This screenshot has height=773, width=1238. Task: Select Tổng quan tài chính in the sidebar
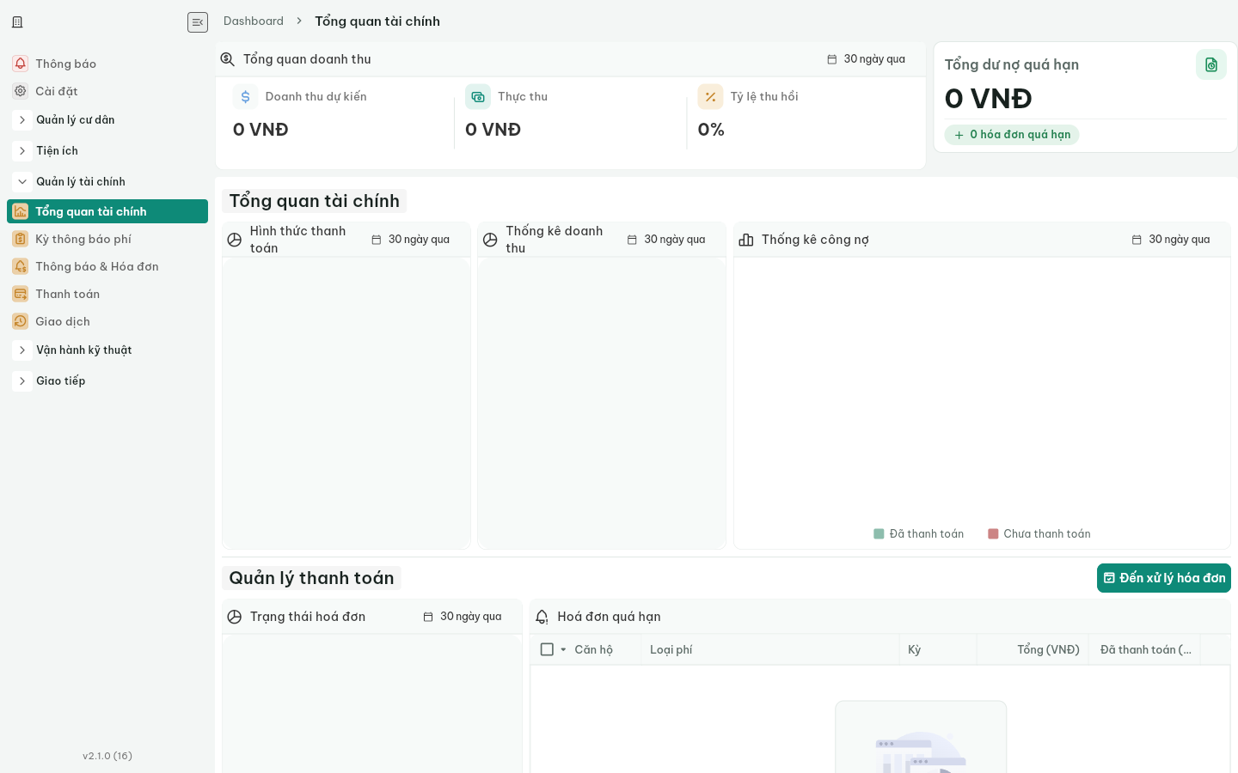107,211
